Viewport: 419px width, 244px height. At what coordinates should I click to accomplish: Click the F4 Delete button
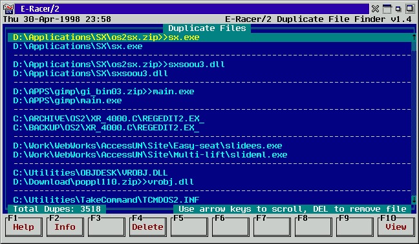148,227
